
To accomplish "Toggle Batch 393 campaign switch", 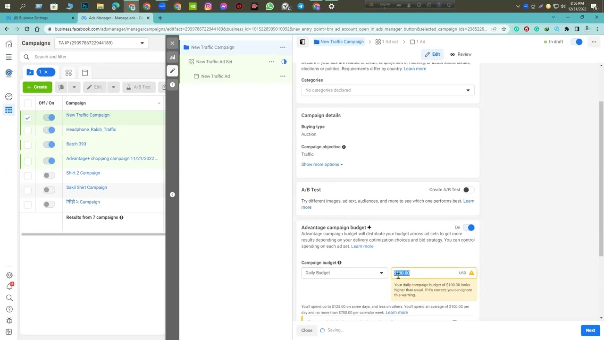I will tap(49, 144).
